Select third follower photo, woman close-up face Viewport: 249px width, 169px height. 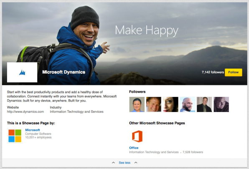170,104
